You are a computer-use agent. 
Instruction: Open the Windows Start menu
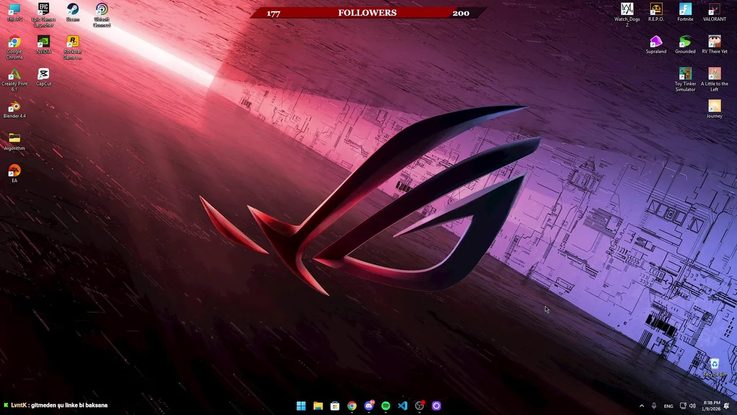pos(301,406)
